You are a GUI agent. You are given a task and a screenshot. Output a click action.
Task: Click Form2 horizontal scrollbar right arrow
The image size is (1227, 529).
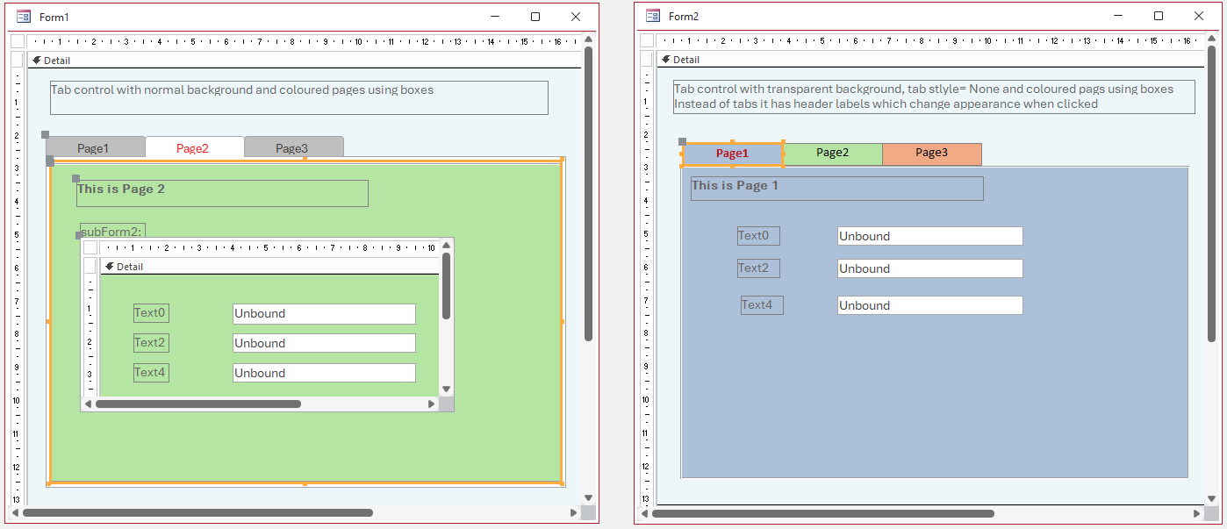click(1196, 513)
